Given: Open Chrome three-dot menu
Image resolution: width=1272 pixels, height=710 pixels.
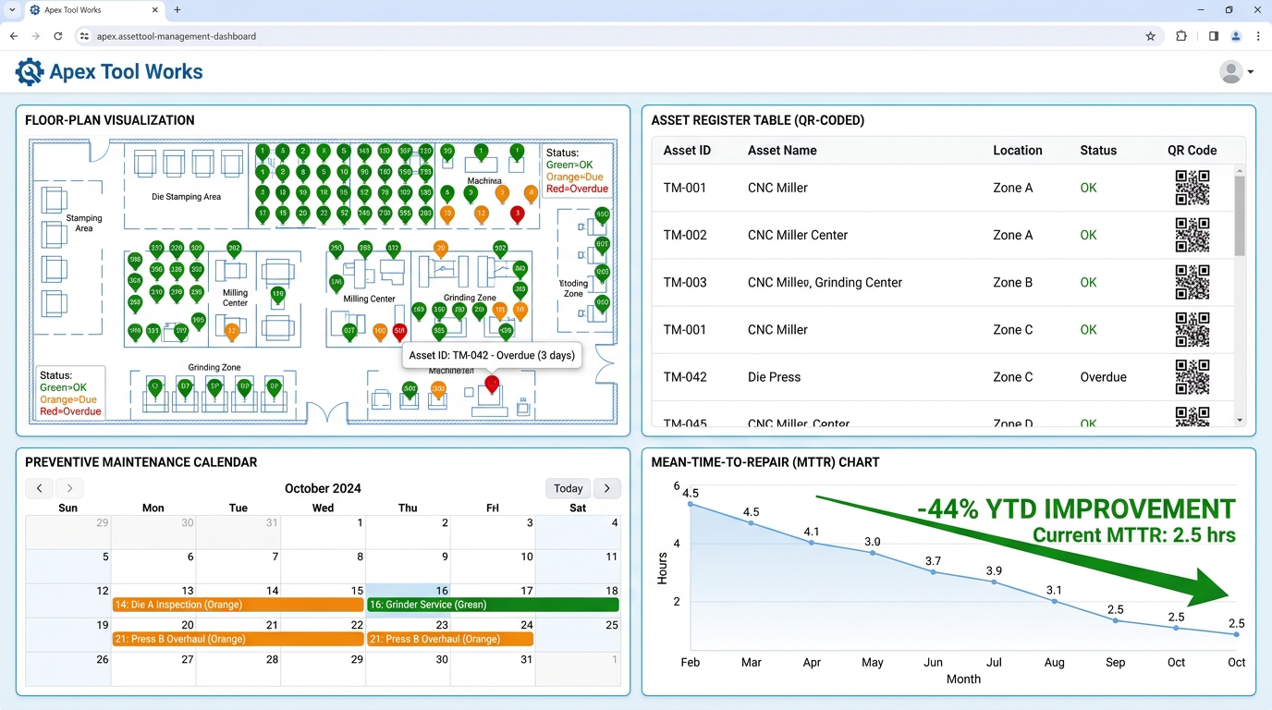Looking at the screenshot, I should coord(1258,36).
